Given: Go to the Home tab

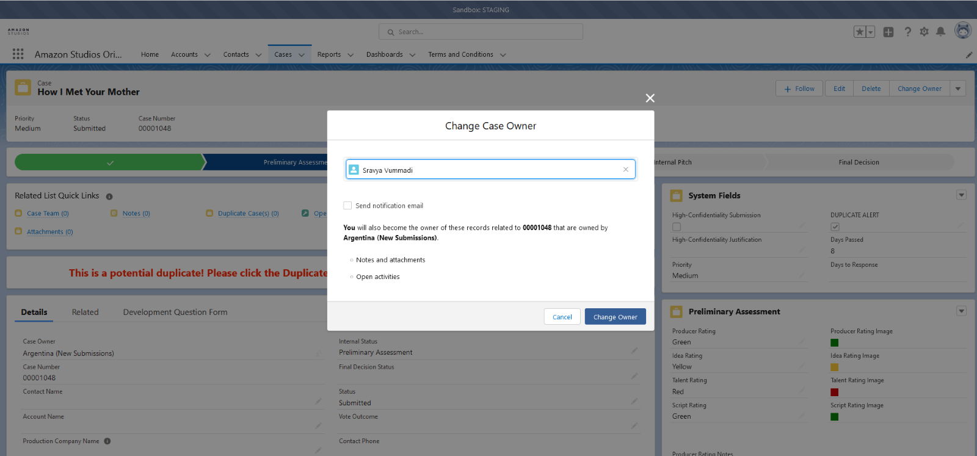Looking at the screenshot, I should coord(150,54).
